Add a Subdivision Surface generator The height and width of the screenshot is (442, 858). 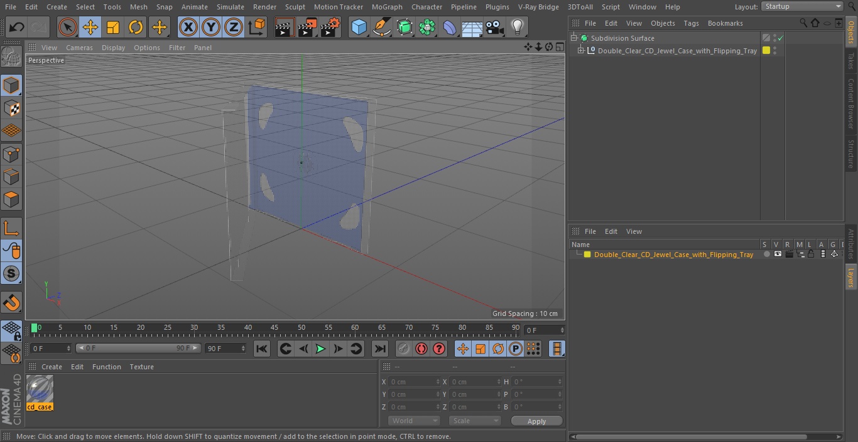405,27
